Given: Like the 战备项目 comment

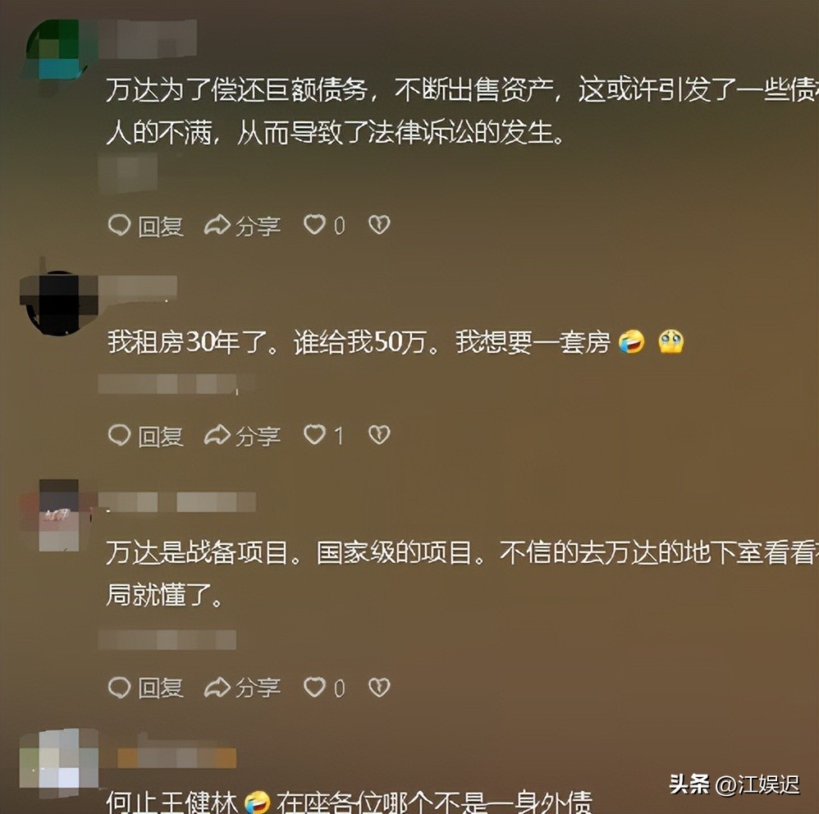Looking at the screenshot, I should click(x=324, y=688).
